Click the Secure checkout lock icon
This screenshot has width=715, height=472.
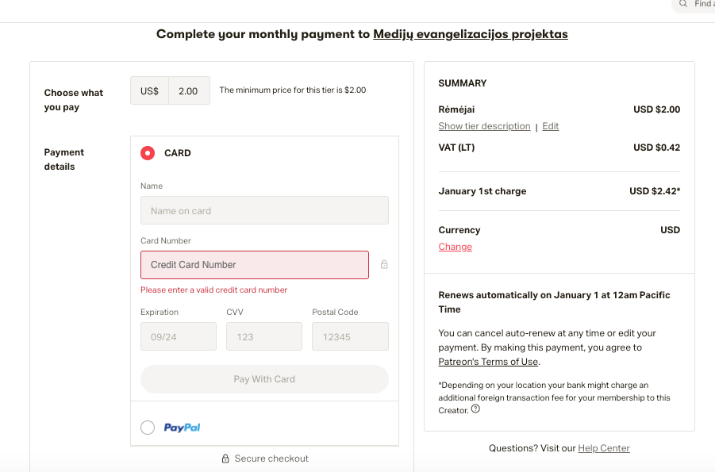tap(226, 459)
